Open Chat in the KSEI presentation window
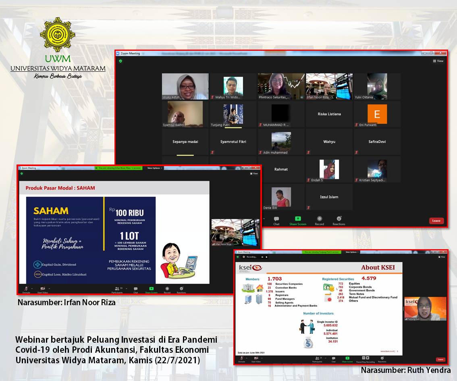This screenshot has height=381, width=457. tap(333, 359)
